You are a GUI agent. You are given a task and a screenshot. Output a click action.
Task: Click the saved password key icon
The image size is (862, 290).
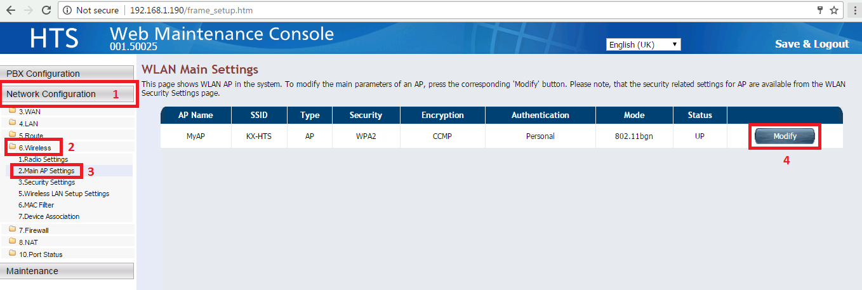(x=819, y=11)
